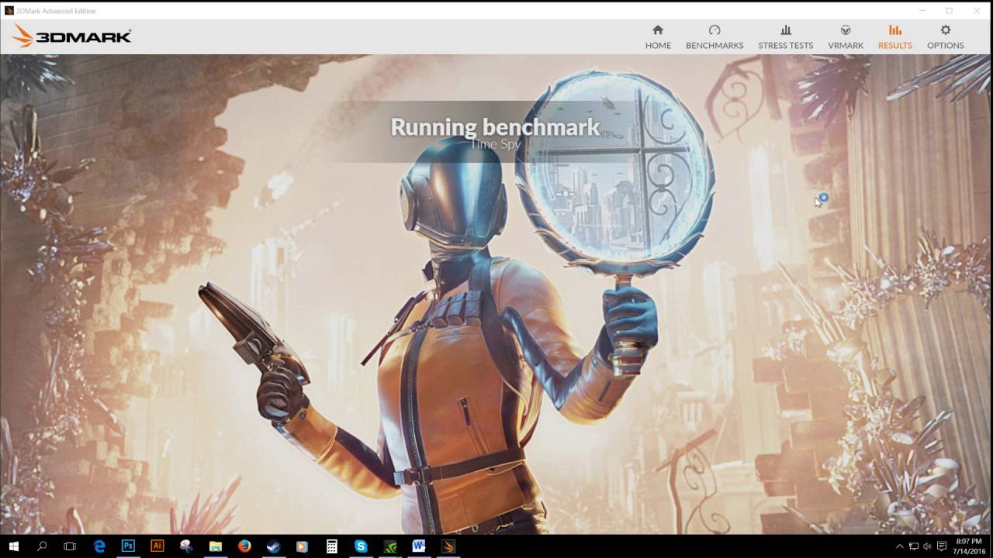Minimize the 3DMark window
This screenshot has height=558, width=993.
pos(922,11)
